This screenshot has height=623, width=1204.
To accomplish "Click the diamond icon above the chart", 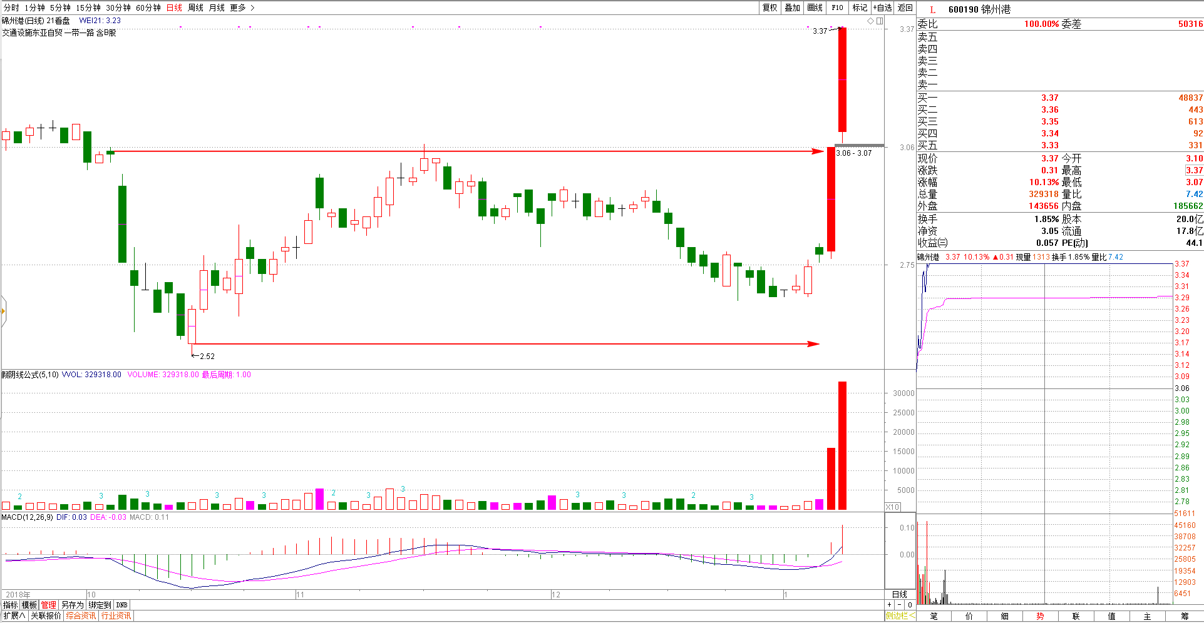I will point(870,21).
